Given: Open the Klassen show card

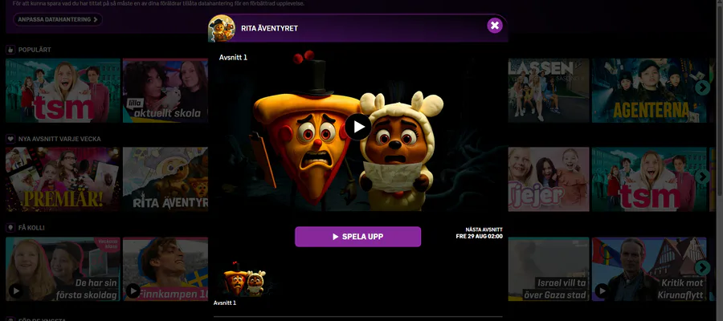Looking at the screenshot, I should click(549, 90).
